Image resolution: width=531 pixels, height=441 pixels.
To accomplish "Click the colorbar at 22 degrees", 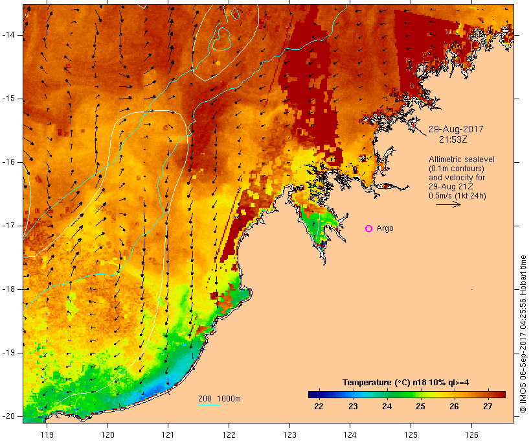I will click(x=319, y=394).
